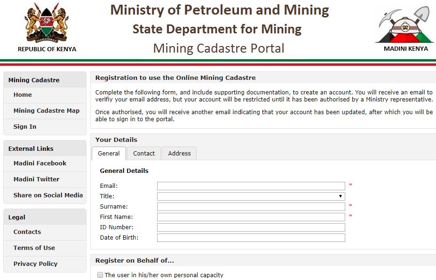Switch to the Contact tab

(x=144, y=154)
